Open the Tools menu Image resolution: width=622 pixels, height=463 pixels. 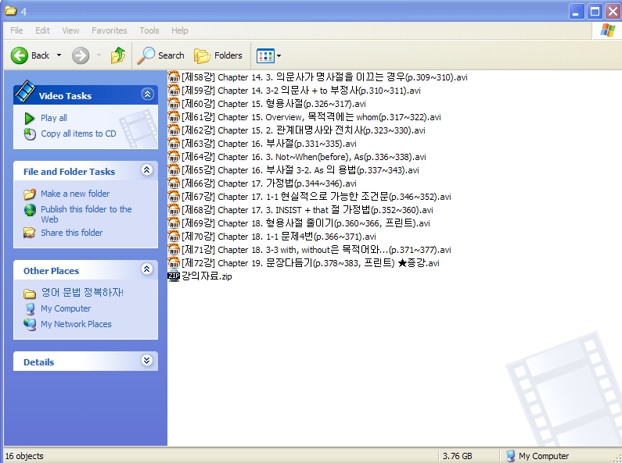[149, 30]
